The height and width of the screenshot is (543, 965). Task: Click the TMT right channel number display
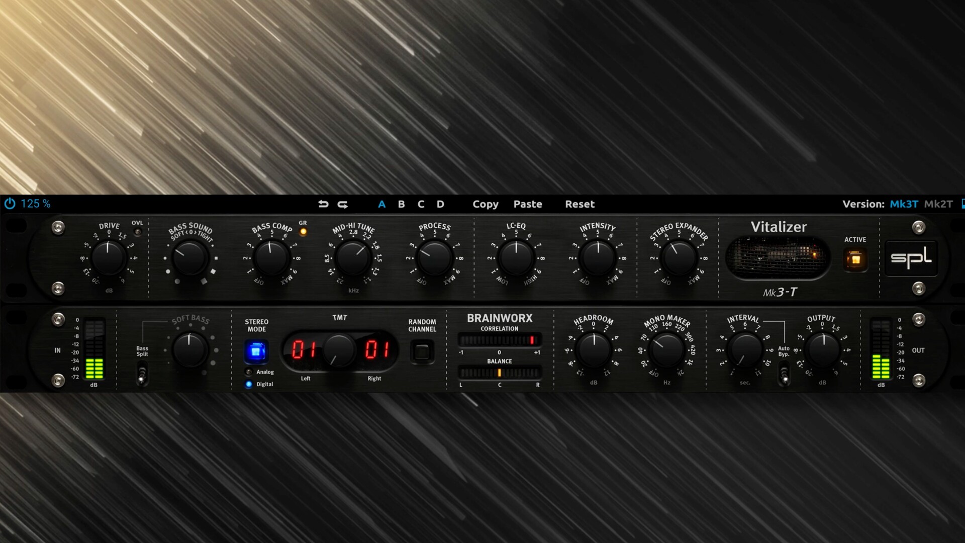coord(377,349)
